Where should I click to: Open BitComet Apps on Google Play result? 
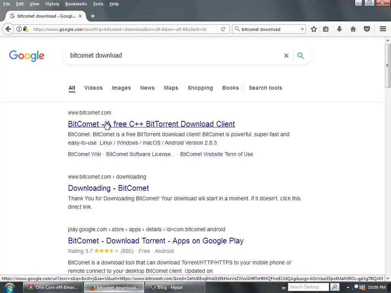pyautogui.click(x=156, y=241)
